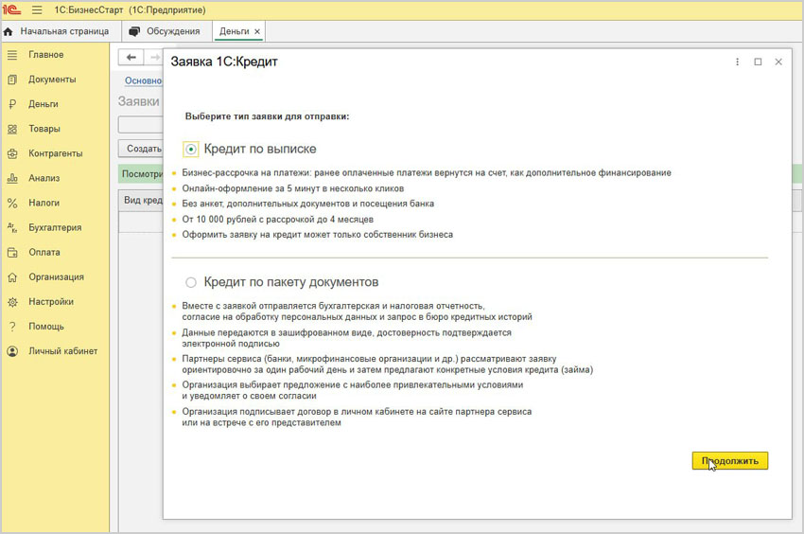Click the Создать button behind the dialog
This screenshot has width=804, height=534.
(141, 149)
